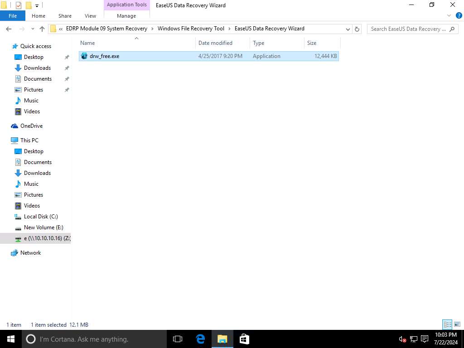Click the search magnifier icon
Image resolution: width=464 pixels, height=348 pixels.
tap(452, 29)
